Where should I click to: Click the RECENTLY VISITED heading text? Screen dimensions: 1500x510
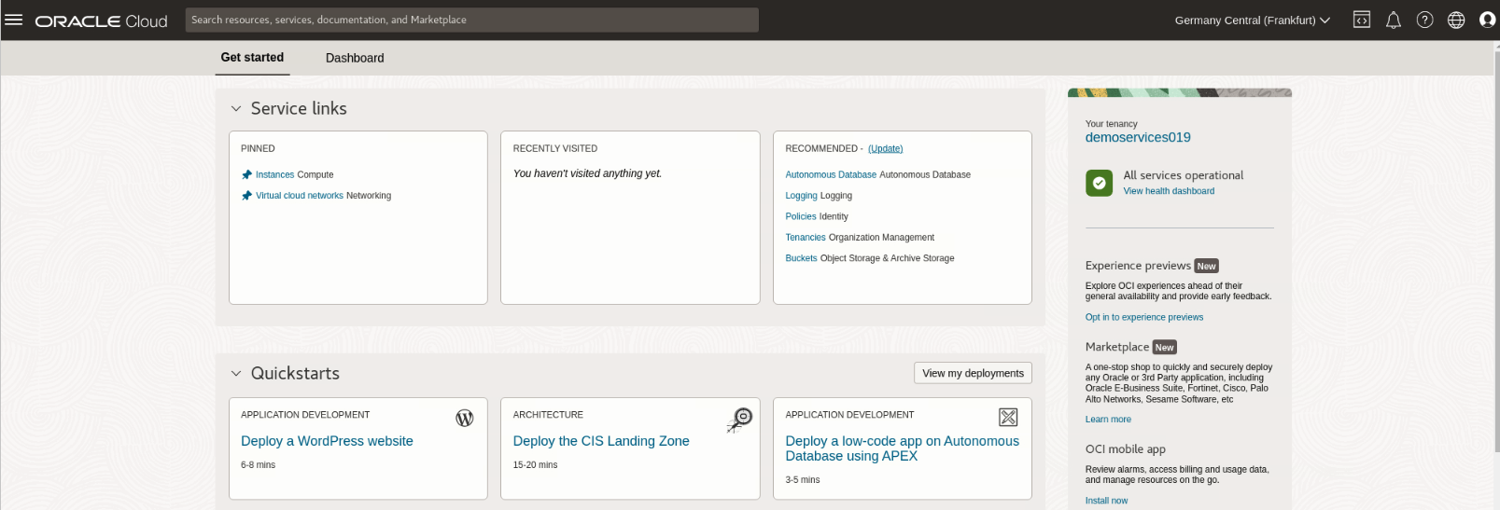[x=555, y=148]
